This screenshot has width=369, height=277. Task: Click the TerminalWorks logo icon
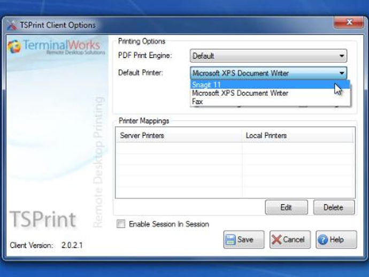pos(14,47)
